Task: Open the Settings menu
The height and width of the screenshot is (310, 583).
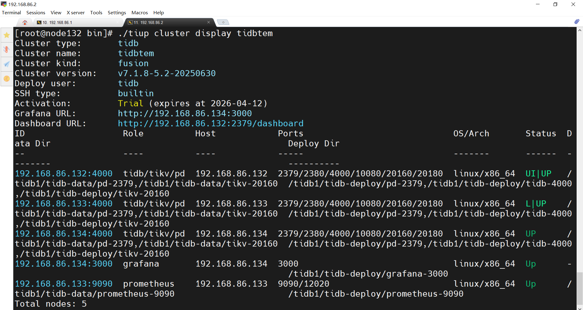Action: click(x=117, y=12)
